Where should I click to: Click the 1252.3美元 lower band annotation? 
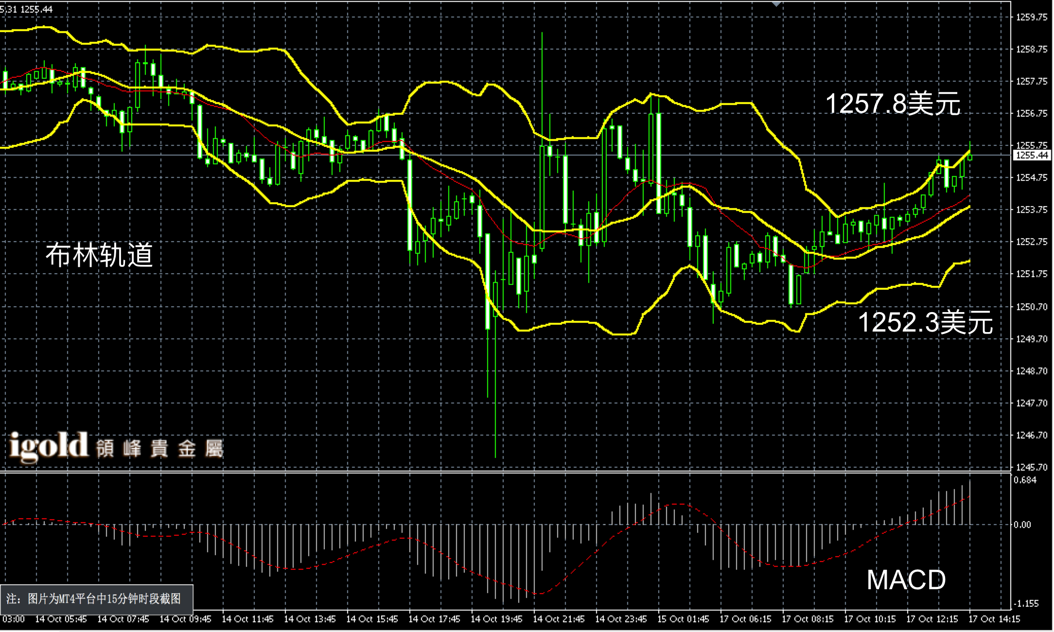coord(925,322)
